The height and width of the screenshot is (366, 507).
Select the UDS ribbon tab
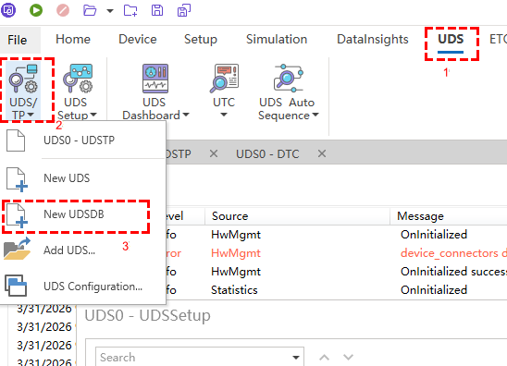(x=451, y=40)
